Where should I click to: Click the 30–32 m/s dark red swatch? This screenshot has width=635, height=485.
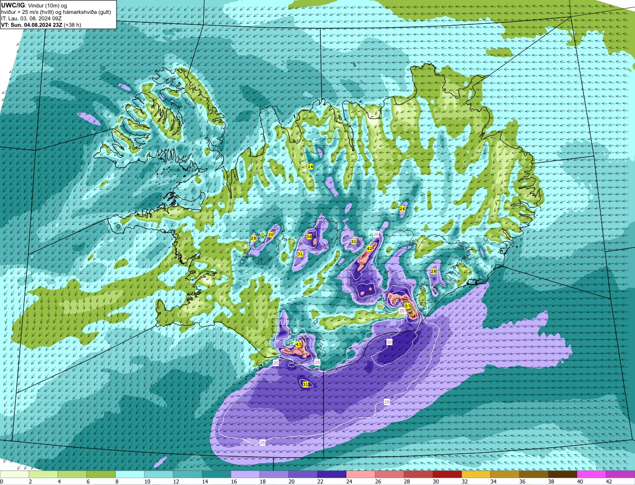447,475
